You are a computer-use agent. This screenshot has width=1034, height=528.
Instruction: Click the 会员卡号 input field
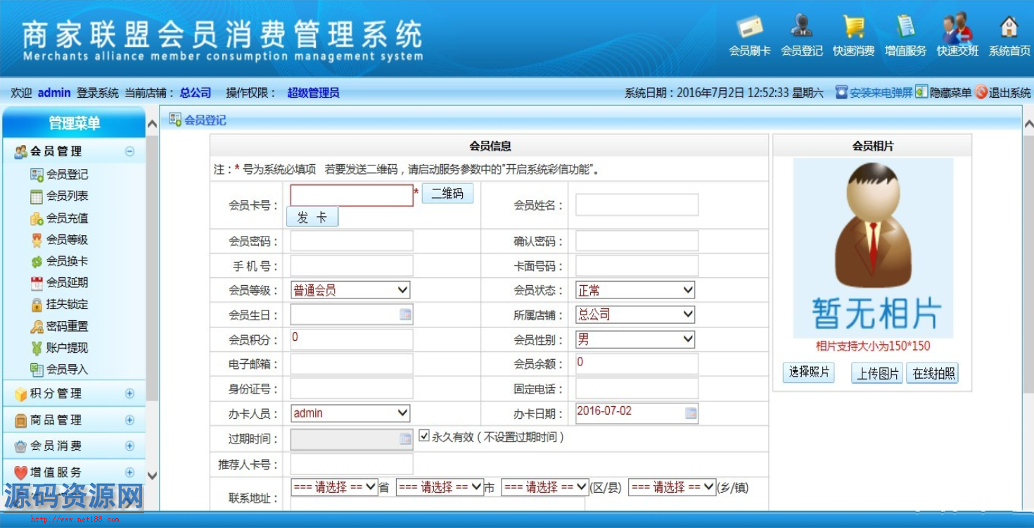(x=352, y=195)
